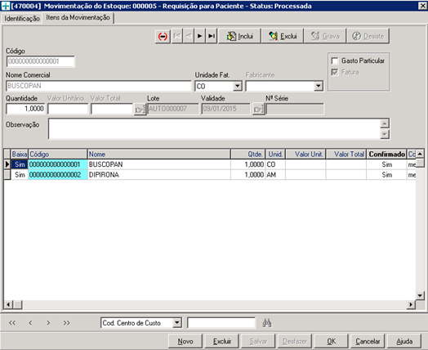Switch to the Identificação tab
The width and height of the screenshot is (428, 350).
[x=22, y=19]
